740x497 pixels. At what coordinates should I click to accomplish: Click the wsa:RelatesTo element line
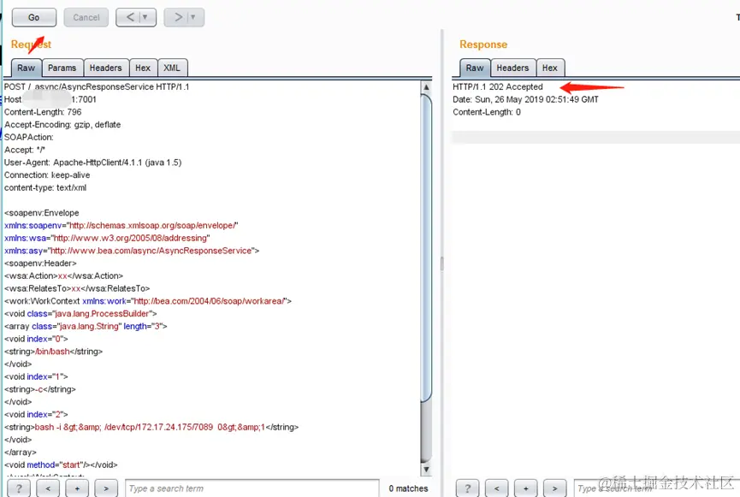tap(77, 288)
